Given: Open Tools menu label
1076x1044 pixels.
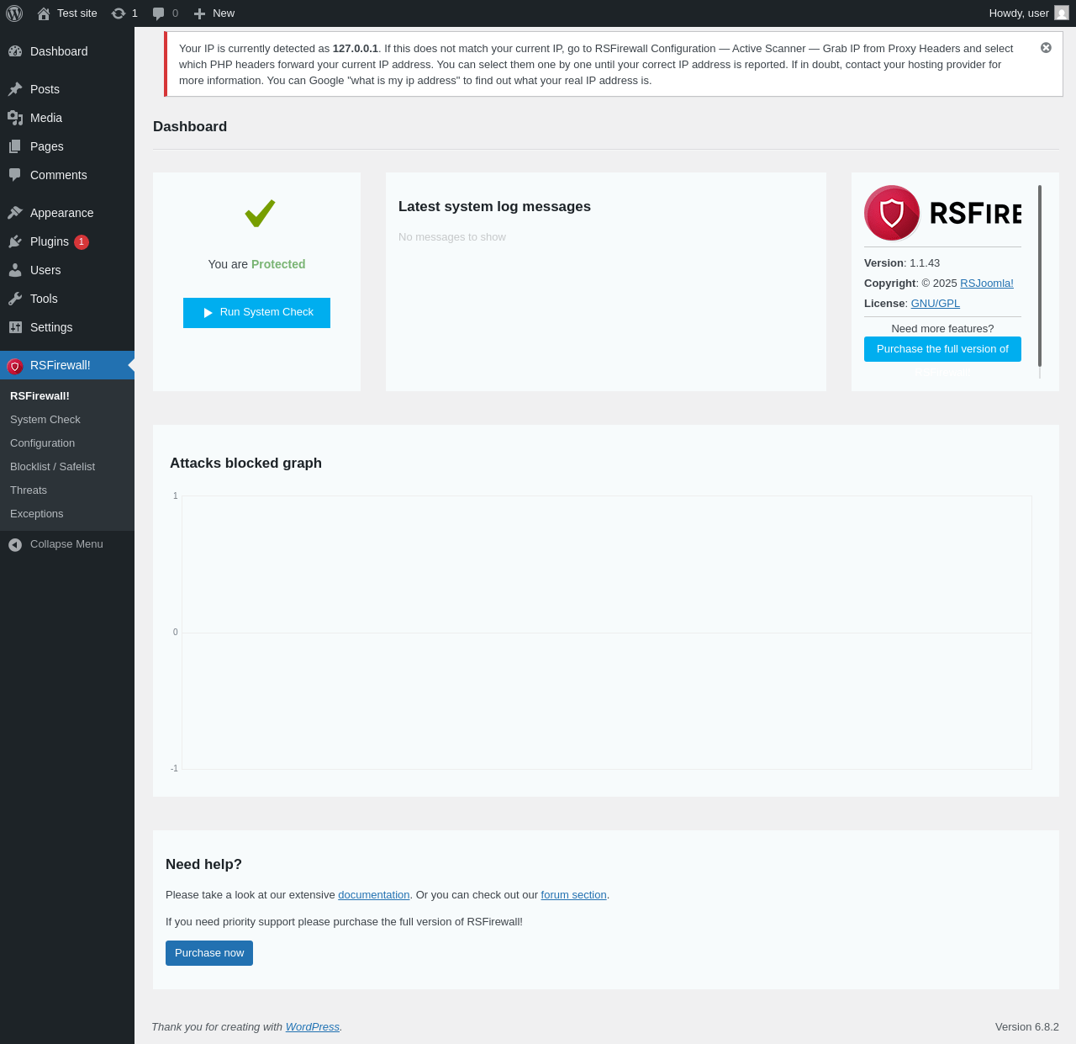Looking at the screenshot, I should (x=44, y=299).
